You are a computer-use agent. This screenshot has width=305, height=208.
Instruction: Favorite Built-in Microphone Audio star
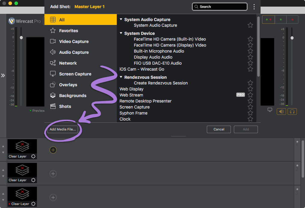[250, 51]
